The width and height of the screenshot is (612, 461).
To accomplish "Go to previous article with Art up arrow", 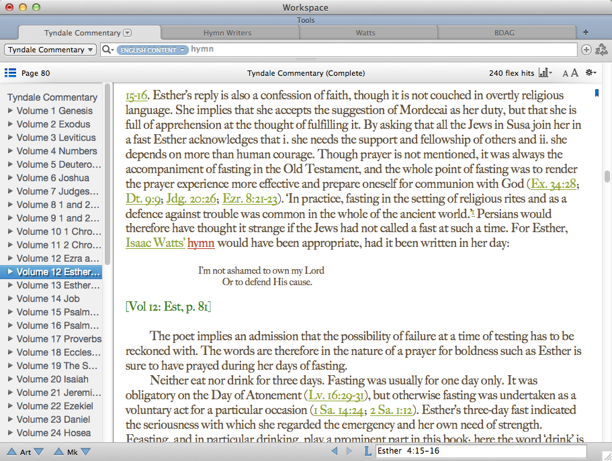I will point(11,452).
